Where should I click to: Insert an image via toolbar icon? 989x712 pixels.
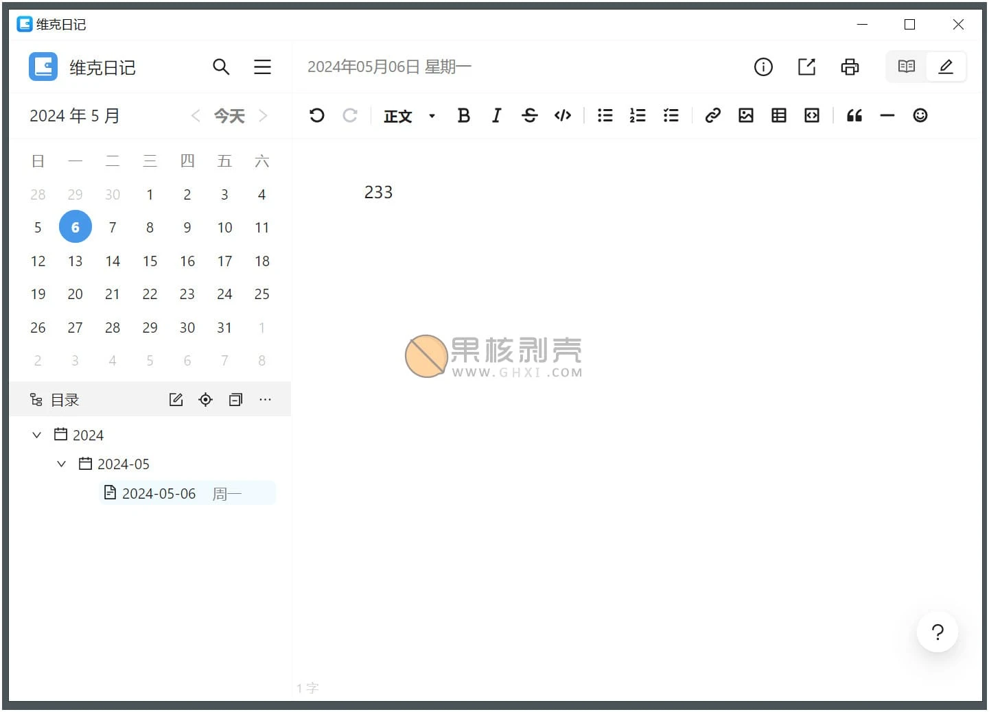[x=745, y=115]
